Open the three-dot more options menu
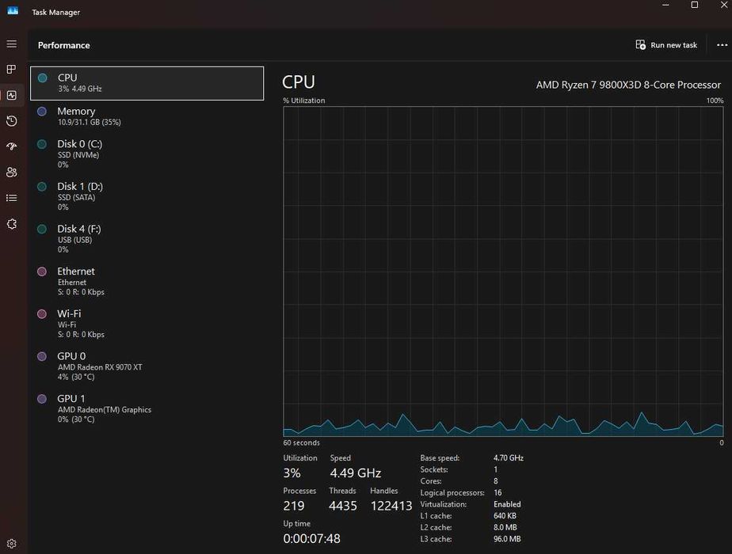 [x=722, y=45]
